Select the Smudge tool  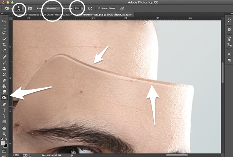pyautogui.click(x=4, y=92)
